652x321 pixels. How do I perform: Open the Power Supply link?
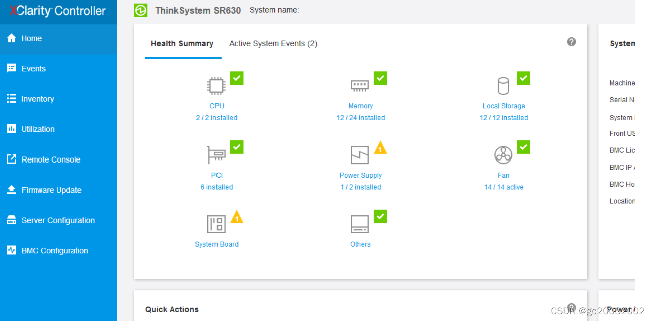361,175
